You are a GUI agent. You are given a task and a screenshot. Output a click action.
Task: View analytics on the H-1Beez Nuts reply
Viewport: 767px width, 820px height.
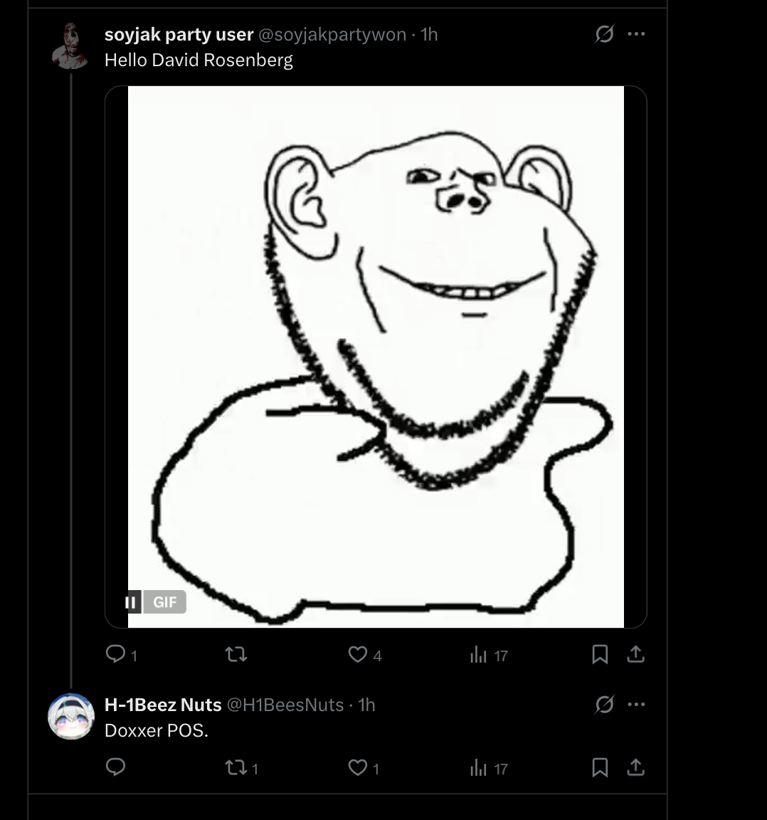tap(478, 767)
